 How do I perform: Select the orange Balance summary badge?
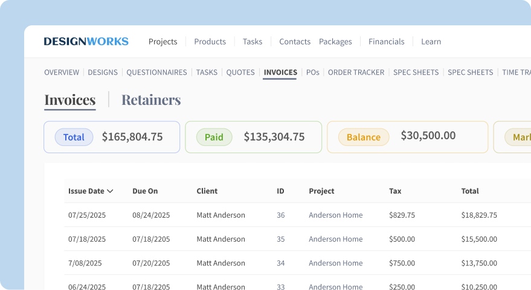point(363,137)
